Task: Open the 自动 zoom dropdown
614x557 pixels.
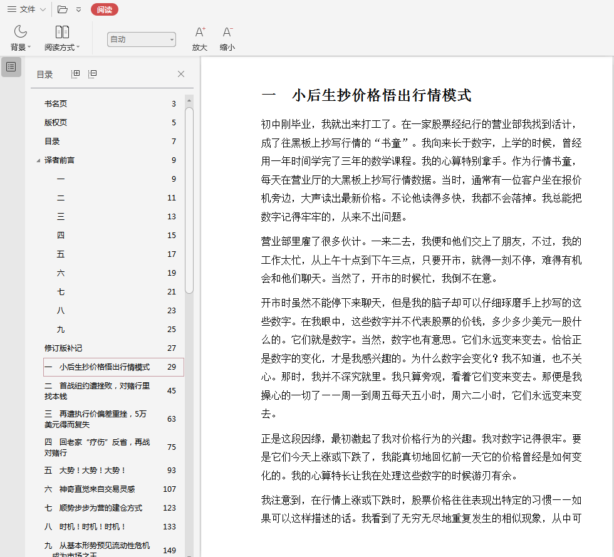Action: pos(142,39)
